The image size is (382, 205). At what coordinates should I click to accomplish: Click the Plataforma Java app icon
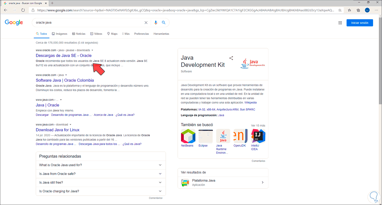click(x=185, y=183)
